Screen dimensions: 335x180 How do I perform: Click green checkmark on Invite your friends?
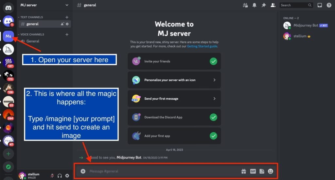pyautogui.click(x=213, y=61)
